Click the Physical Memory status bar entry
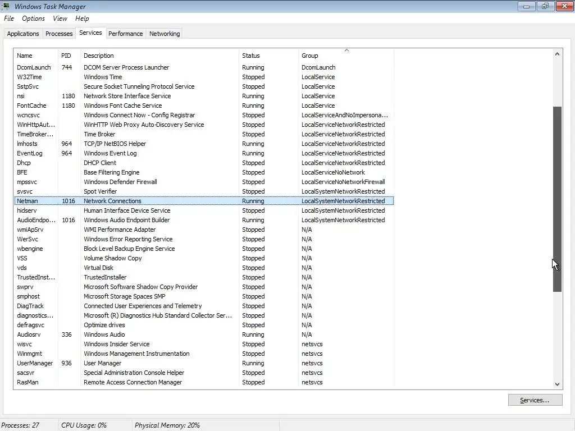The image size is (575, 431). pyautogui.click(x=167, y=425)
